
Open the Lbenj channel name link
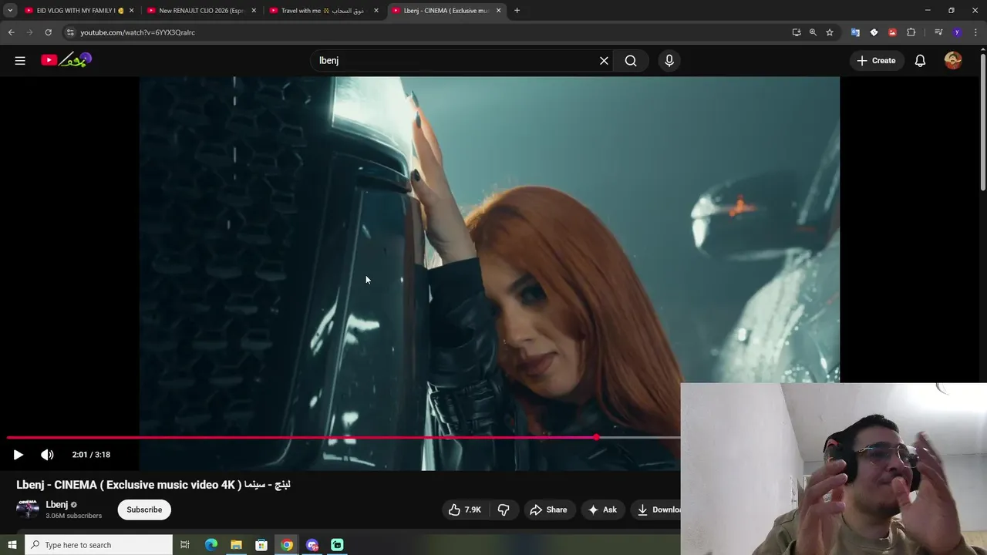click(x=57, y=505)
